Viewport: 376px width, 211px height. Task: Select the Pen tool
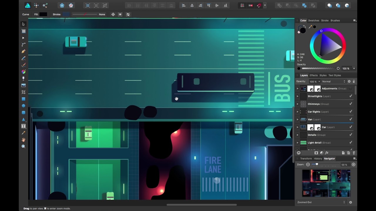coord(23,52)
